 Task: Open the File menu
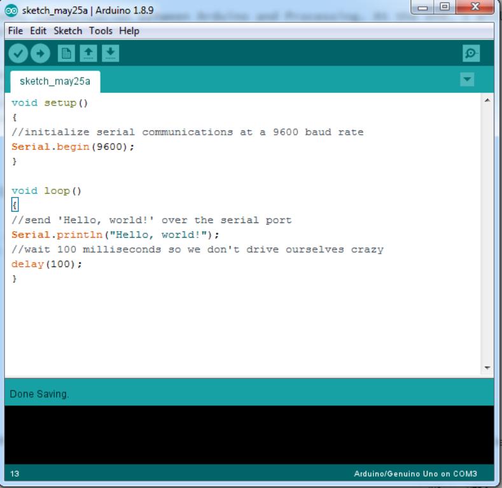click(15, 31)
